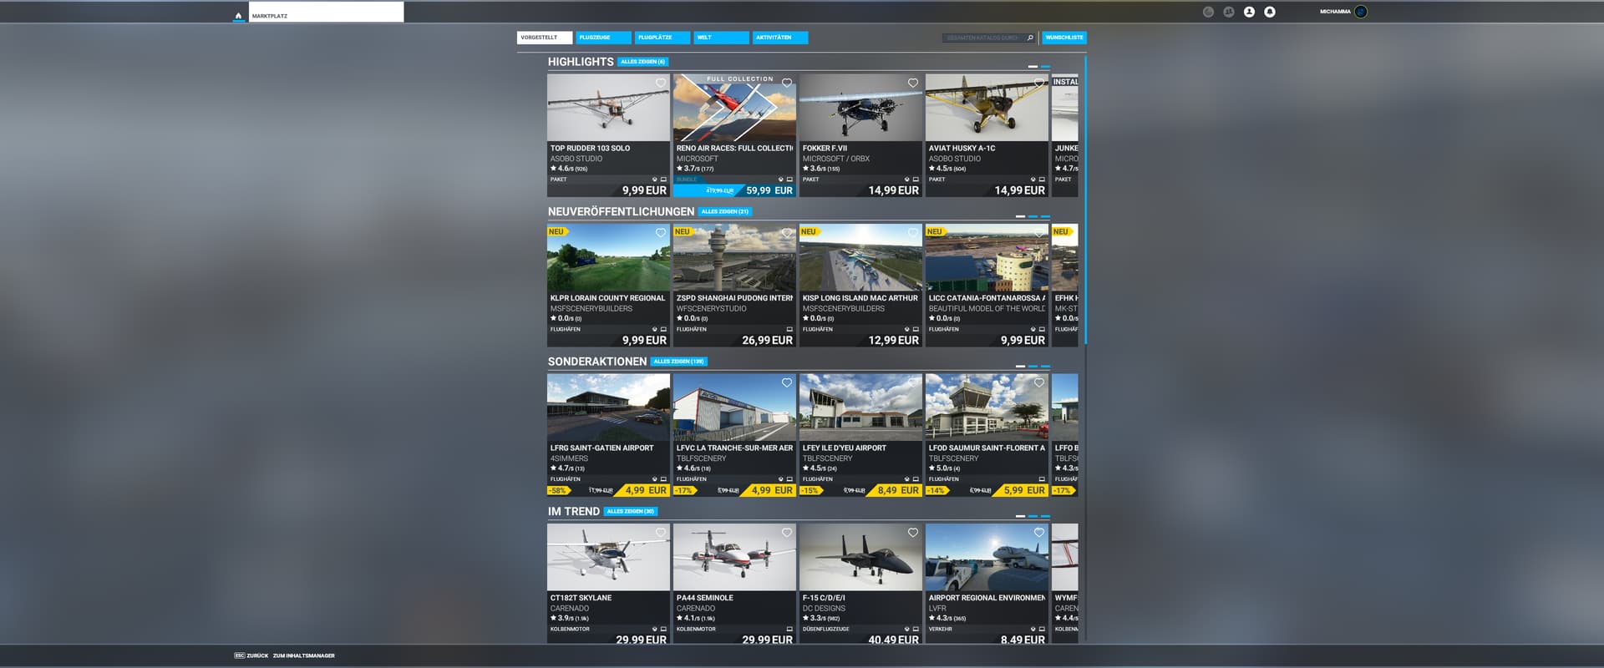This screenshot has height=668, width=1604.
Task: Open Zum Inhaltsmanager link
Action: (x=303, y=655)
